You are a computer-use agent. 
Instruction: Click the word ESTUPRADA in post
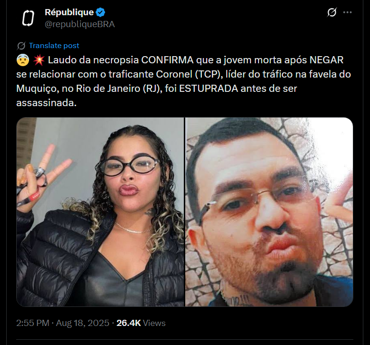click(209, 89)
